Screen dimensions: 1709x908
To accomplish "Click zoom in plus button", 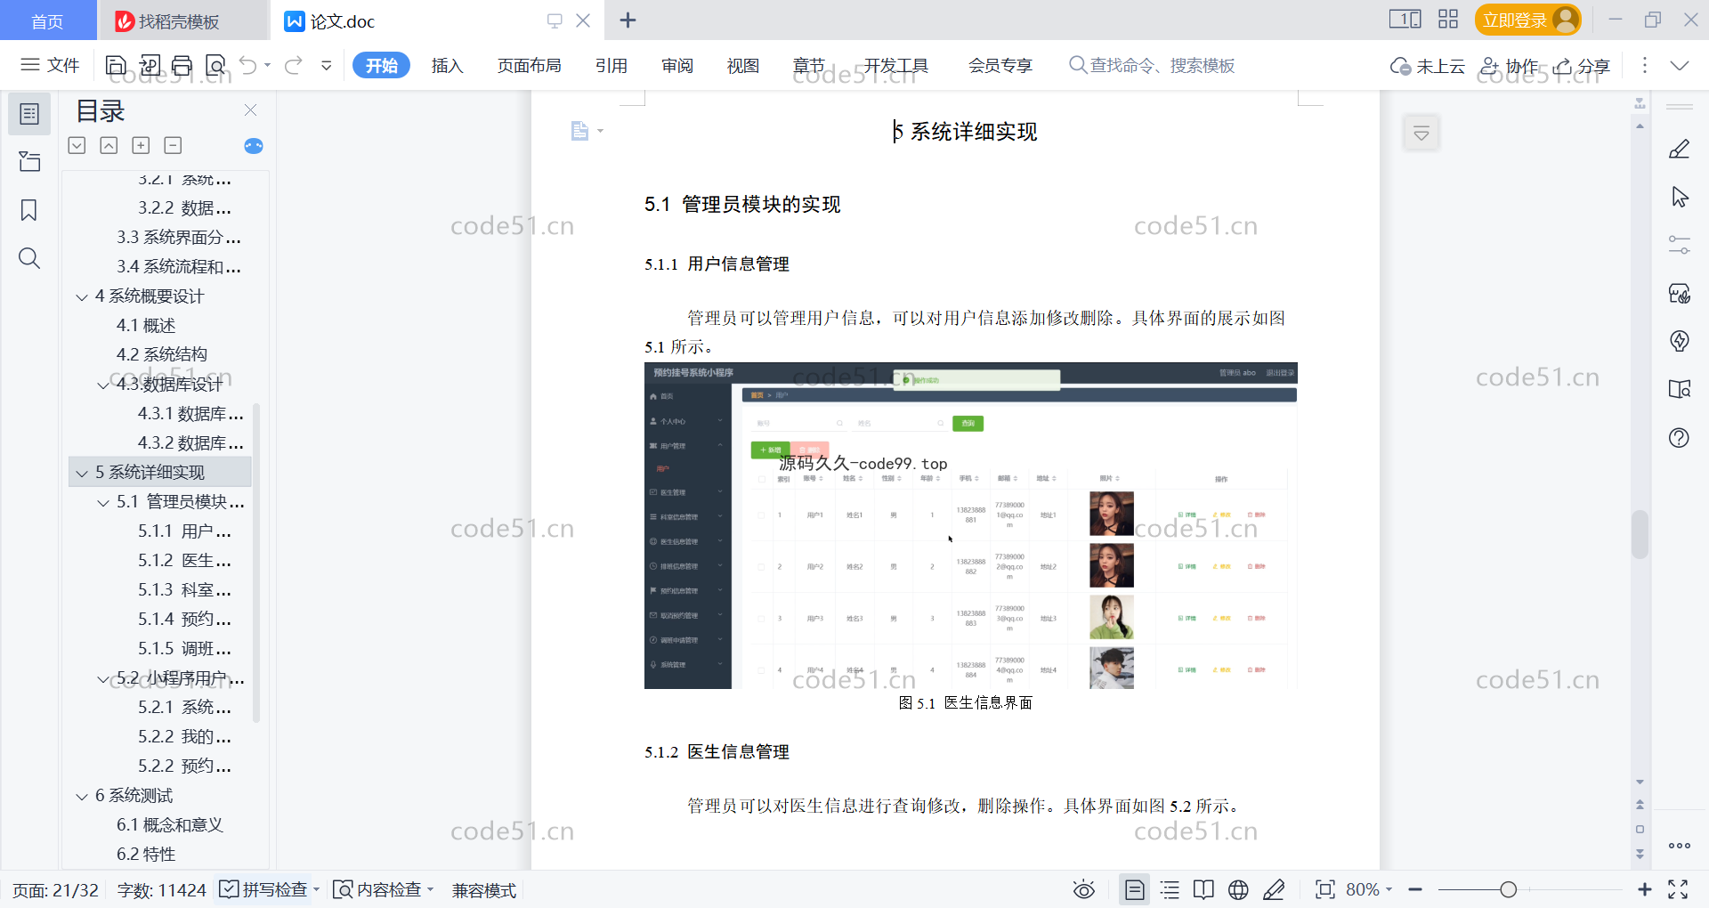I will (1645, 889).
